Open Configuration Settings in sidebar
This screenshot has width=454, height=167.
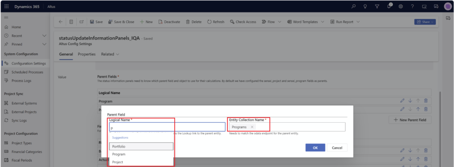(25, 63)
